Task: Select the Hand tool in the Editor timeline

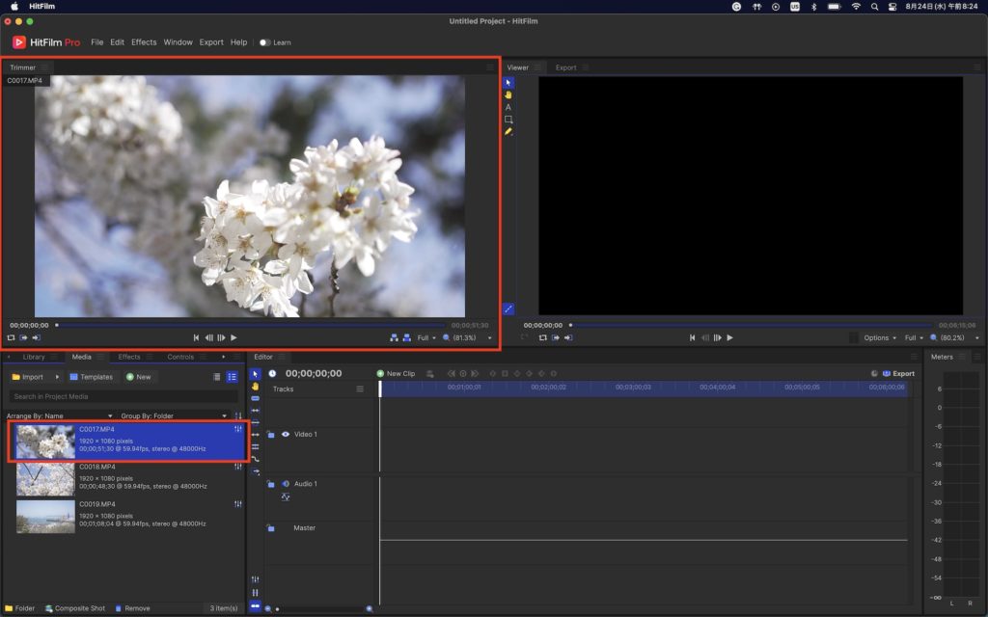Action: tap(255, 386)
